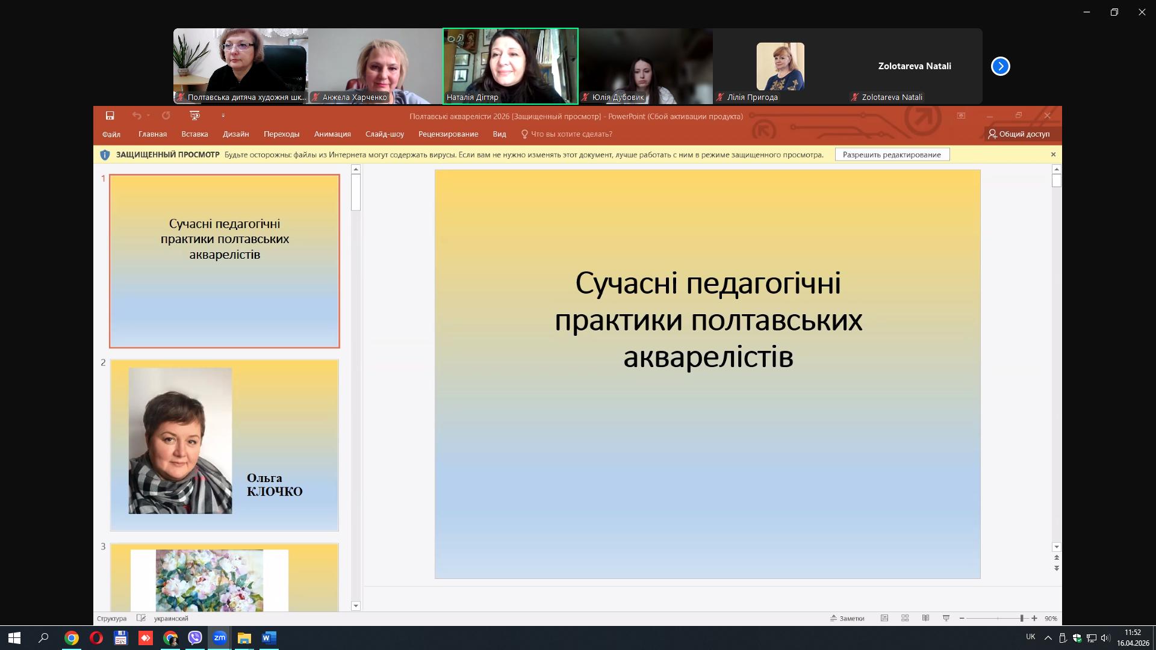Select slide 2 thumbnail Ольга Клочко
The image size is (1156, 650).
[x=224, y=445]
